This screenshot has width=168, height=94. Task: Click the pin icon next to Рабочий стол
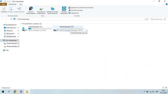coord(18,28)
